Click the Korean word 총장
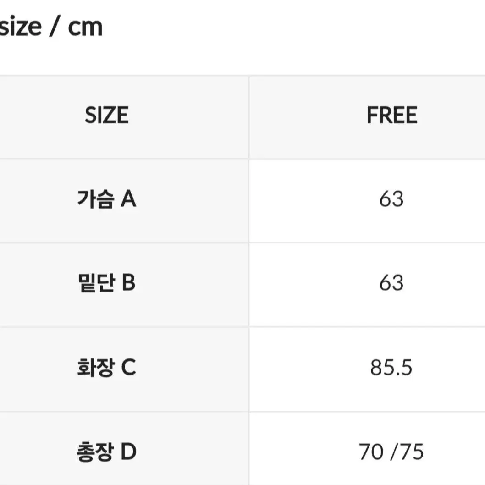 (95, 452)
